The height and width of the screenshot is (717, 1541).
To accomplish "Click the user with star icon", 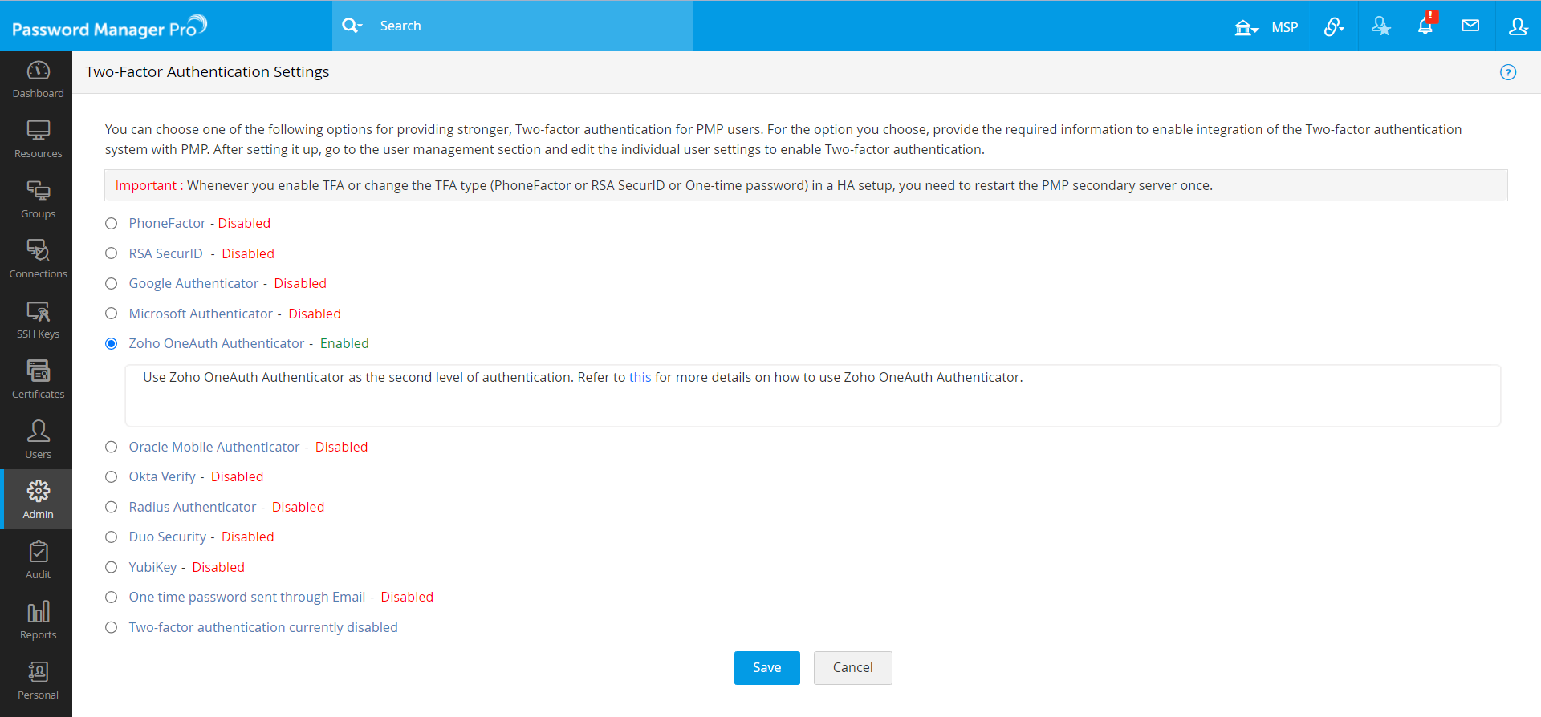I will [x=1380, y=26].
